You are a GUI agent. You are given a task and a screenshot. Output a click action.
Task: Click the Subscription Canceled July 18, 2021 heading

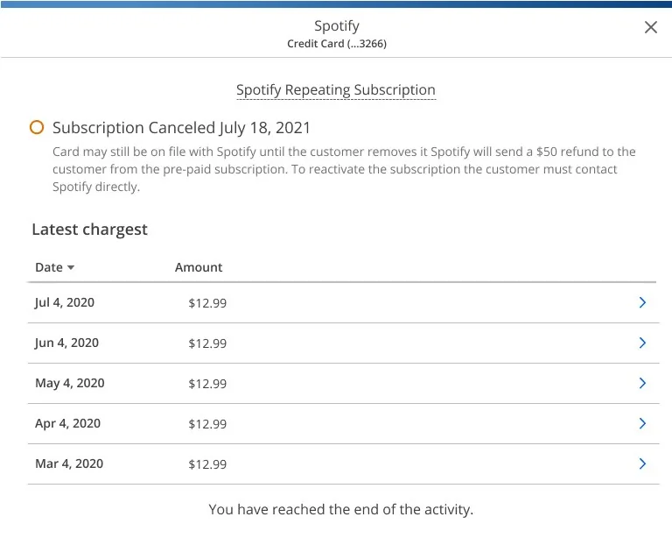point(181,128)
